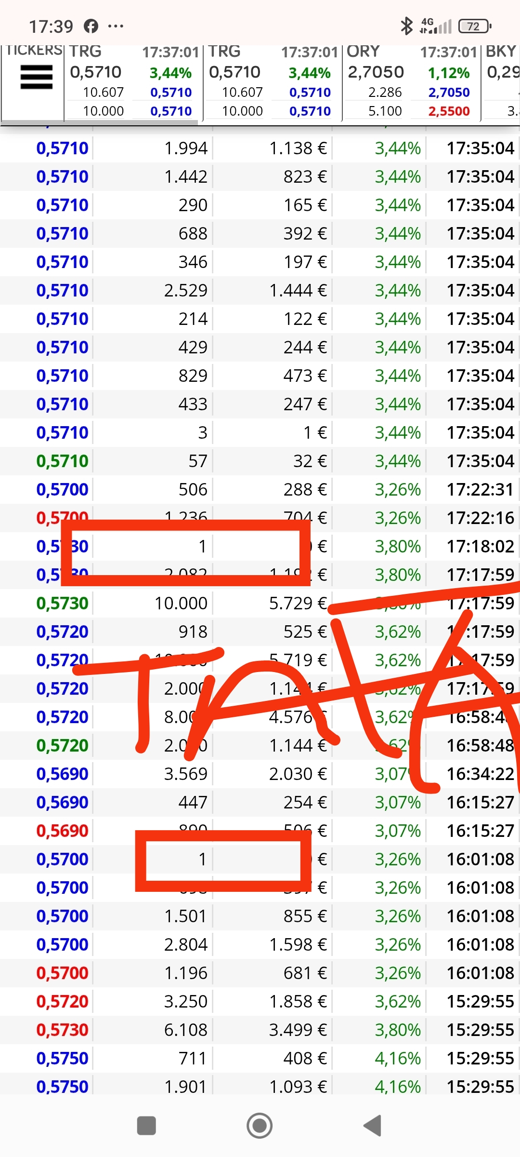Image resolution: width=520 pixels, height=1157 pixels.
Task: Tap the Android recent apps square
Action: pyautogui.click(x=146, y=1126)
